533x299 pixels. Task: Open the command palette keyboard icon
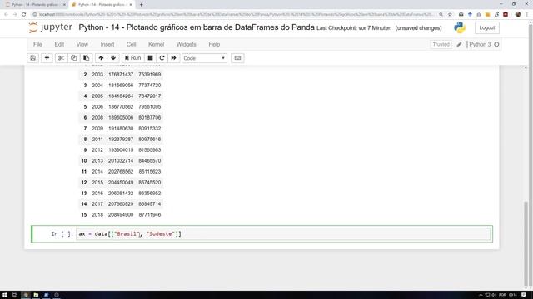(237, 58)
